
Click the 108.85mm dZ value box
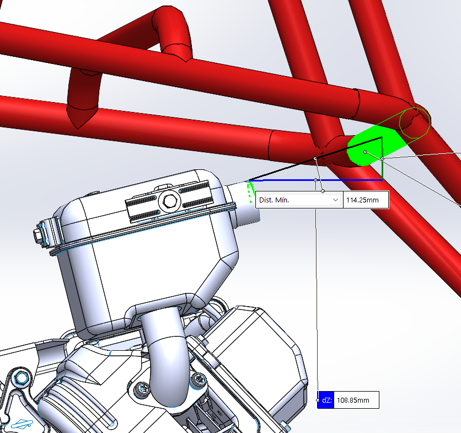click(356, 400)
